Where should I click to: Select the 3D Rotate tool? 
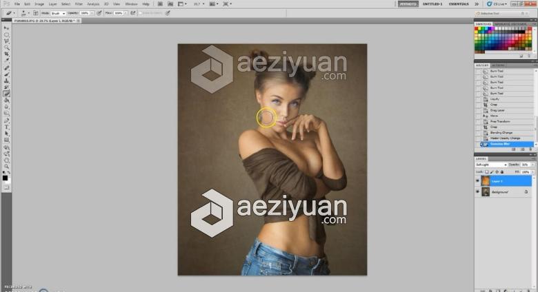(x=6, y=147)
